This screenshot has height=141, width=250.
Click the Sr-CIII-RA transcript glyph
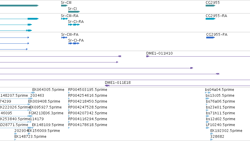(64, 19)
